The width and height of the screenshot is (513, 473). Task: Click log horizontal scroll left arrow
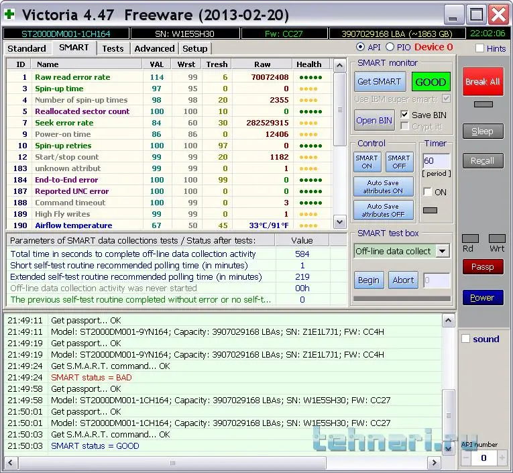(11, 463)
